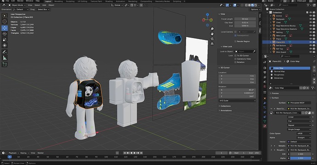The image size is (317, 165).
Task: Switch to the Modeling workspace tab
Action: click(x=59, y=1)
